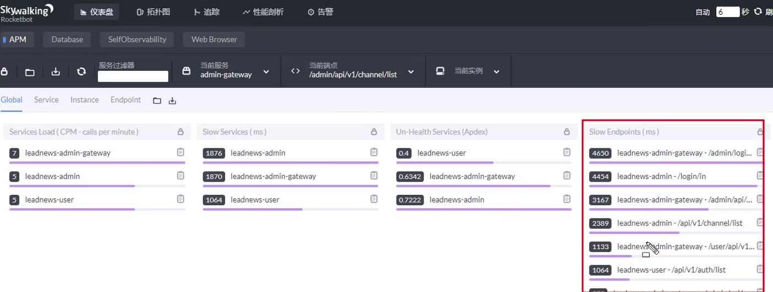Copy leadnews-user in Services Load panel

(x=180, y=199)
